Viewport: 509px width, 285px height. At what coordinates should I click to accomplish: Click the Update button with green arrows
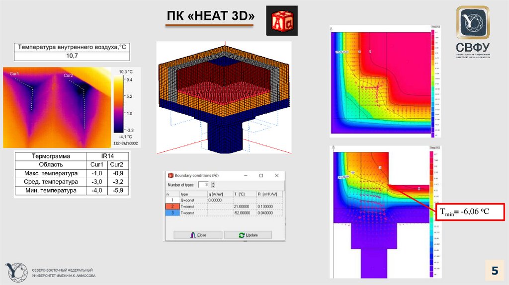coord(248,235)
